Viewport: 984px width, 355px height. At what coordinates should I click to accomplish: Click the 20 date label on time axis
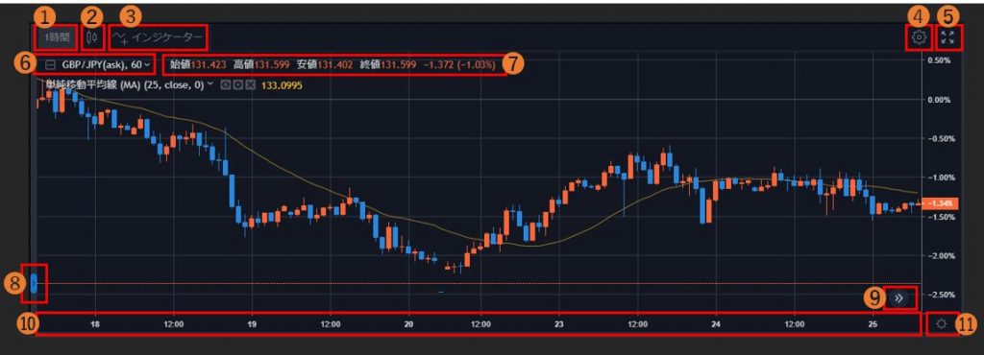[409, 324]
